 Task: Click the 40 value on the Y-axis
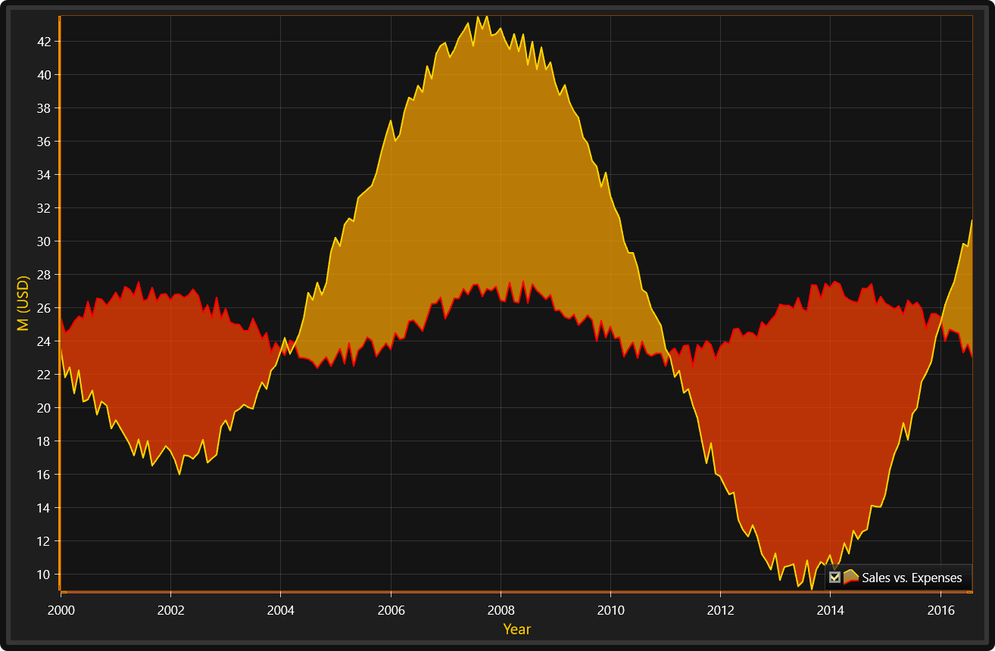pos(44,75)
